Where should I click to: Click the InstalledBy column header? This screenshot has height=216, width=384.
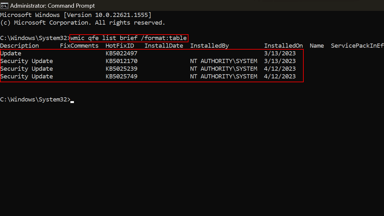click(x=210, y=46)
